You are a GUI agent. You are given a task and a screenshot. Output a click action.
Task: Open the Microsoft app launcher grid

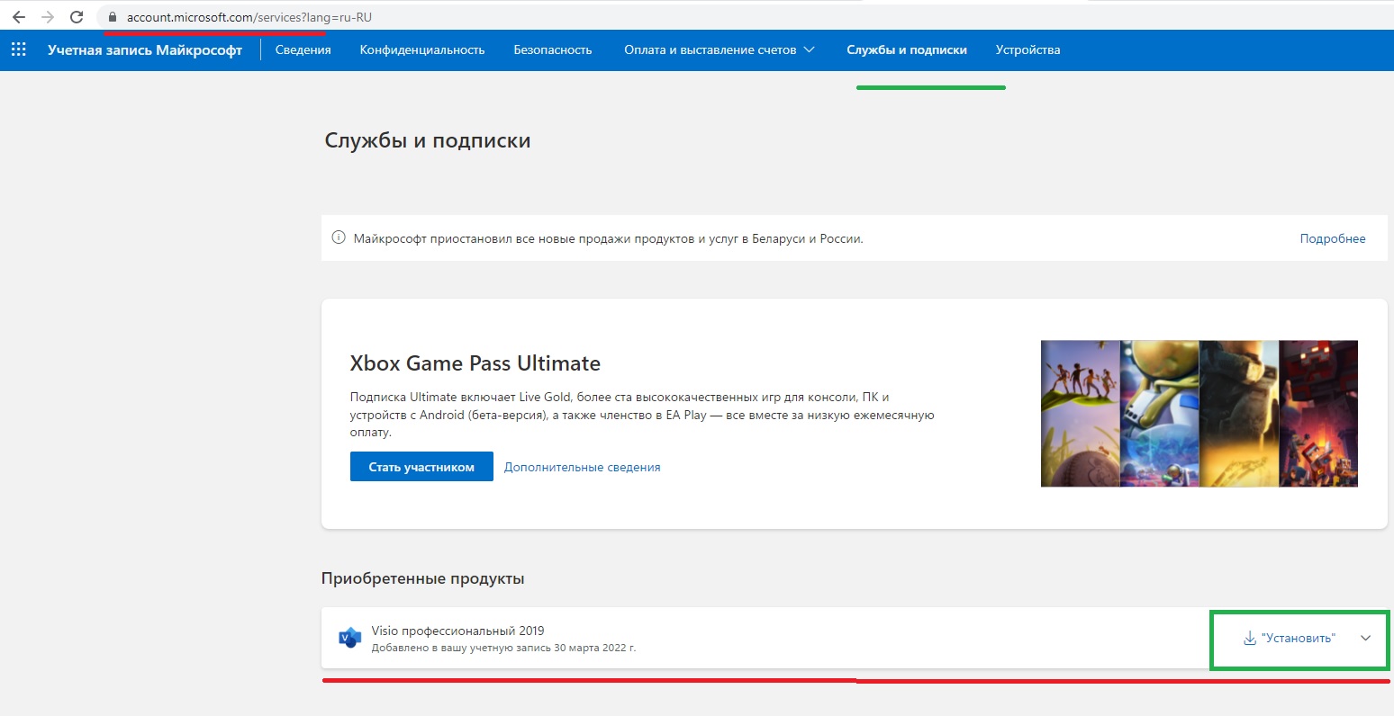tap(18, 49)
